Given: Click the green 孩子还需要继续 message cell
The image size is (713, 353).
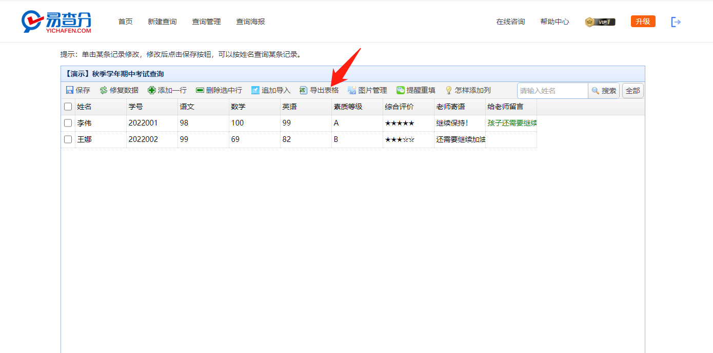Looking at the screenshot, I should coord(511,123).
